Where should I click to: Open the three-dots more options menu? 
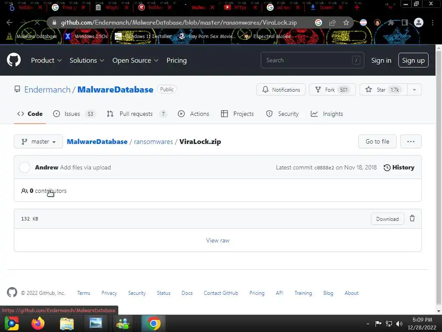pos(411,141)
